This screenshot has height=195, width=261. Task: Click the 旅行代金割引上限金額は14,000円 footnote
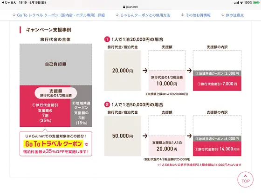pyautogui.click(x=199, y=165)
